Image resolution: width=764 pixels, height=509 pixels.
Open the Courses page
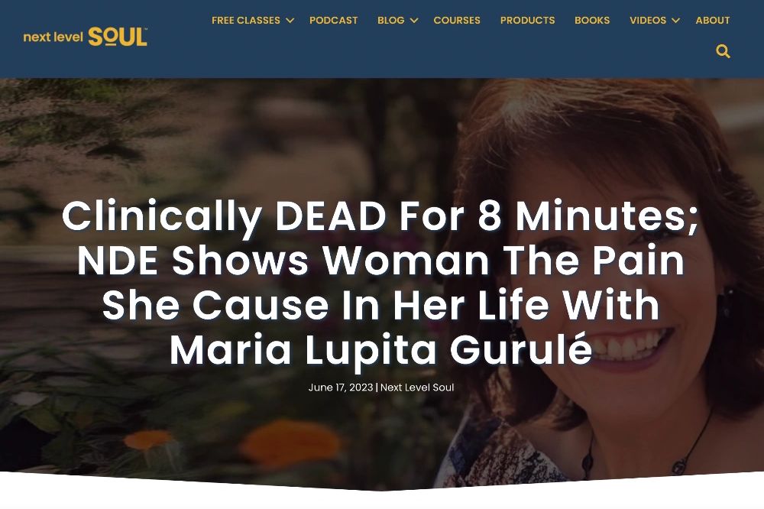point(457,21)
